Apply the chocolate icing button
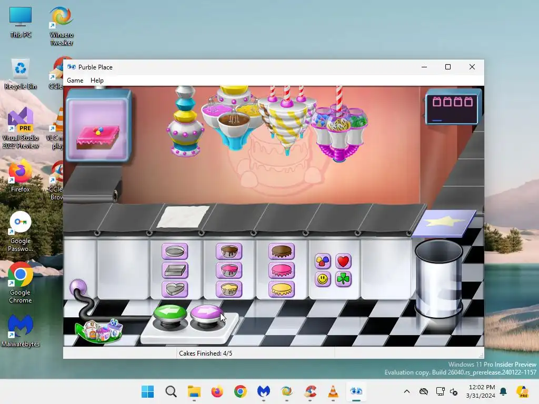This screenshot has width=539, height=404. 282,251
